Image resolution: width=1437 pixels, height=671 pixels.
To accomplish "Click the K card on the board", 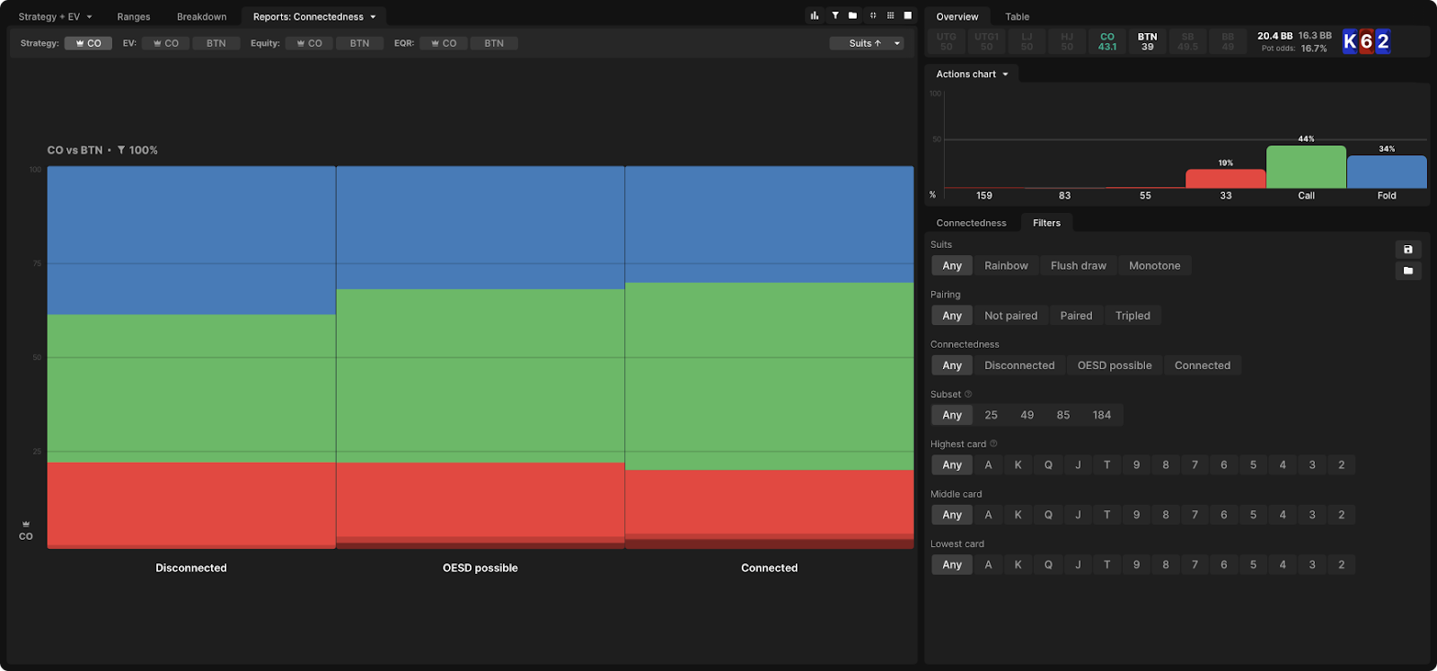I will 1350,41.
